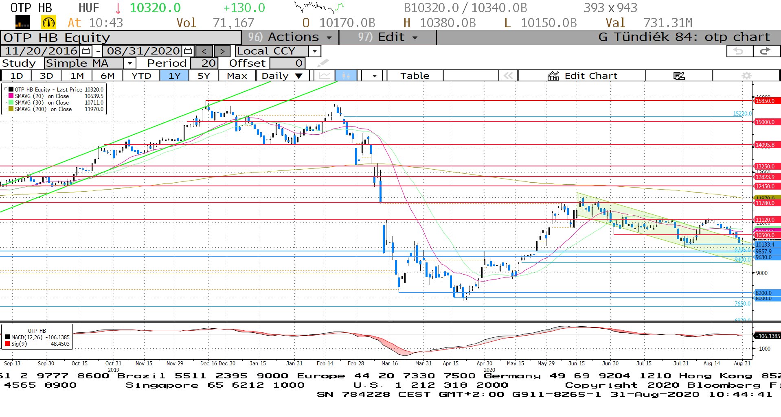Click the blue 8200.0 support level label

(767, 293)
